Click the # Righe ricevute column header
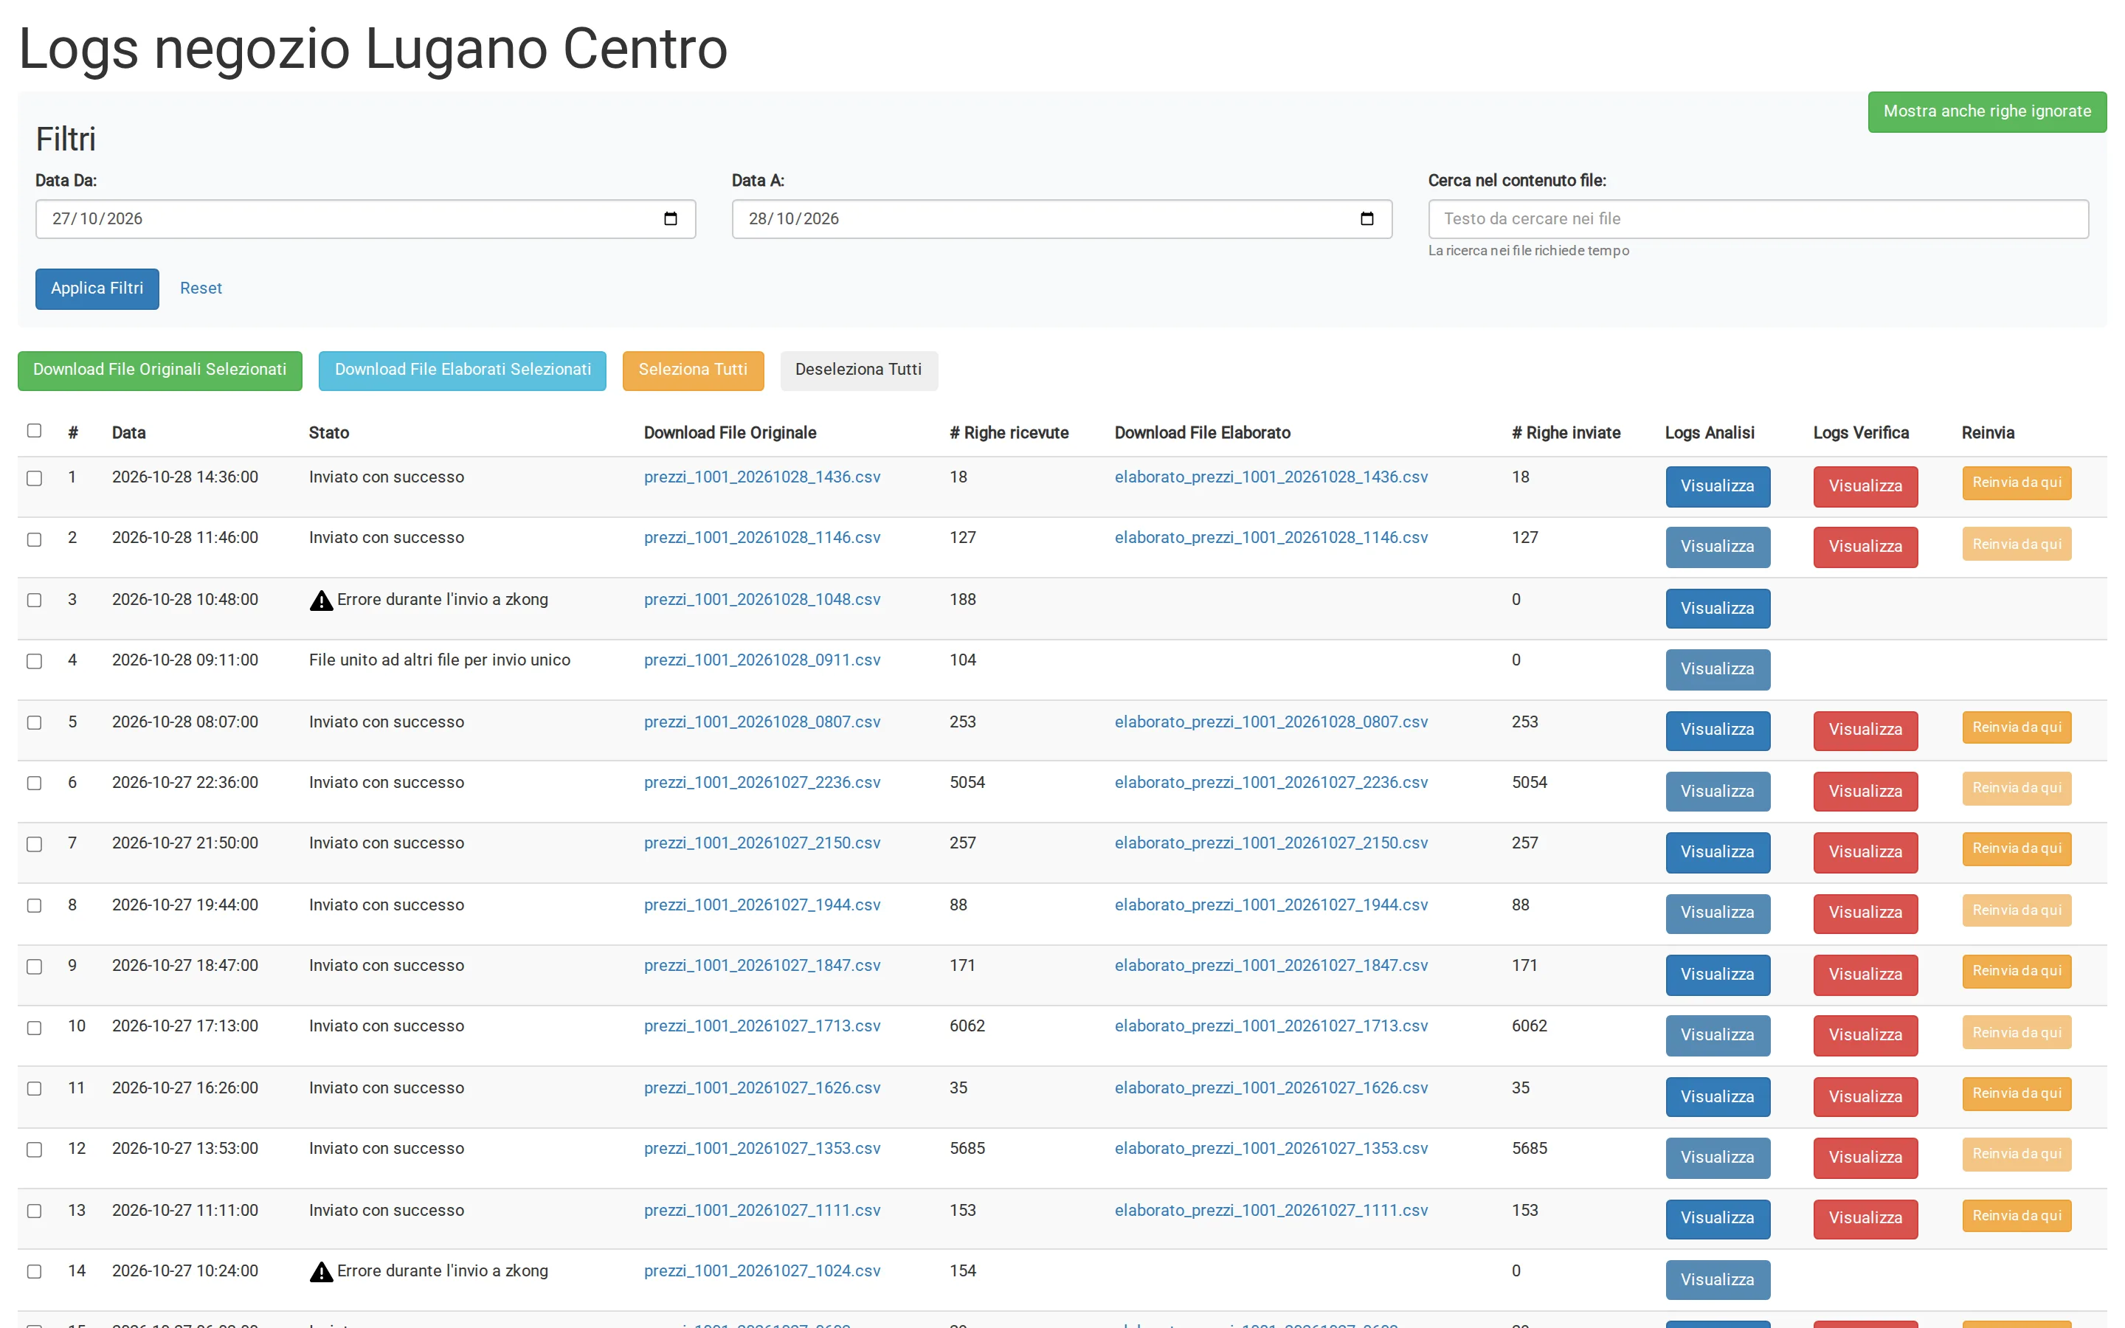This screenshot has height=1328, width=2125. [1009, 432]
